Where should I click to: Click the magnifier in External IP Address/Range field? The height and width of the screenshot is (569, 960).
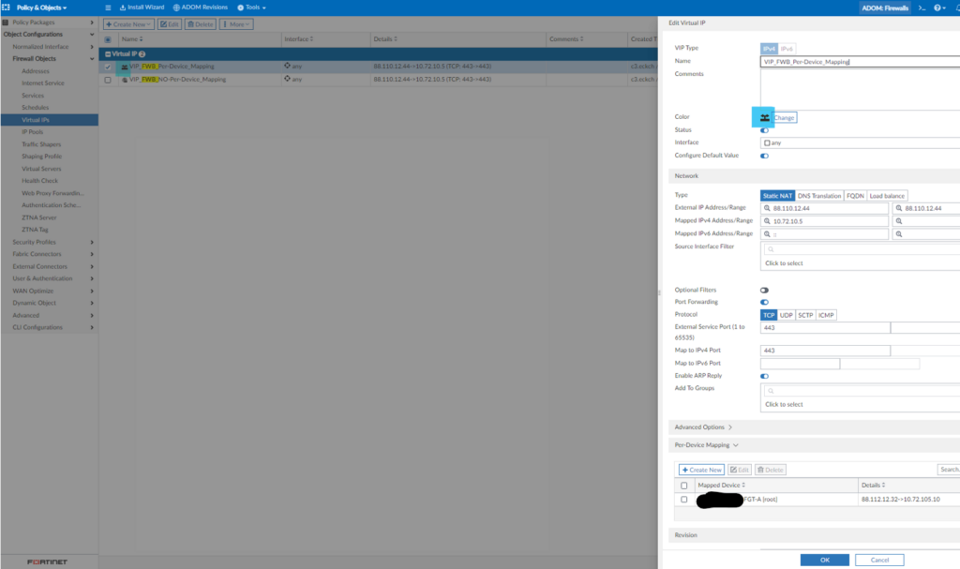pyautogui.click(x=768, y=207)
